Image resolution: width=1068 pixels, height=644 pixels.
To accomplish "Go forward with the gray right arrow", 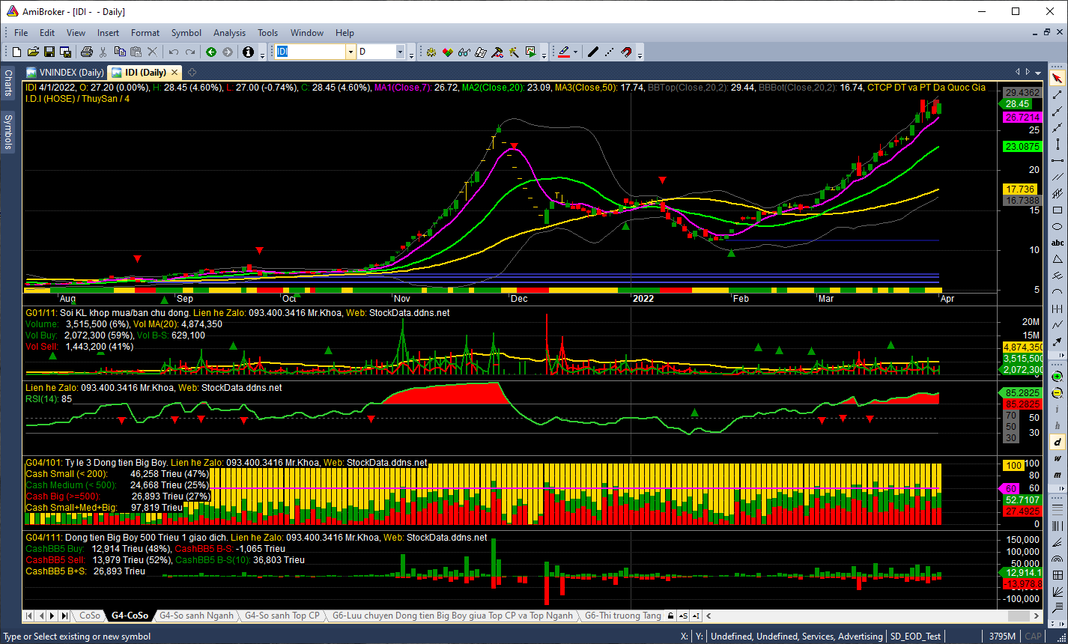I will [x=228, y=52].
